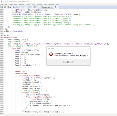Click the JMP application icon in the title bar
This screenshot has height=116, width=117.
1,1
